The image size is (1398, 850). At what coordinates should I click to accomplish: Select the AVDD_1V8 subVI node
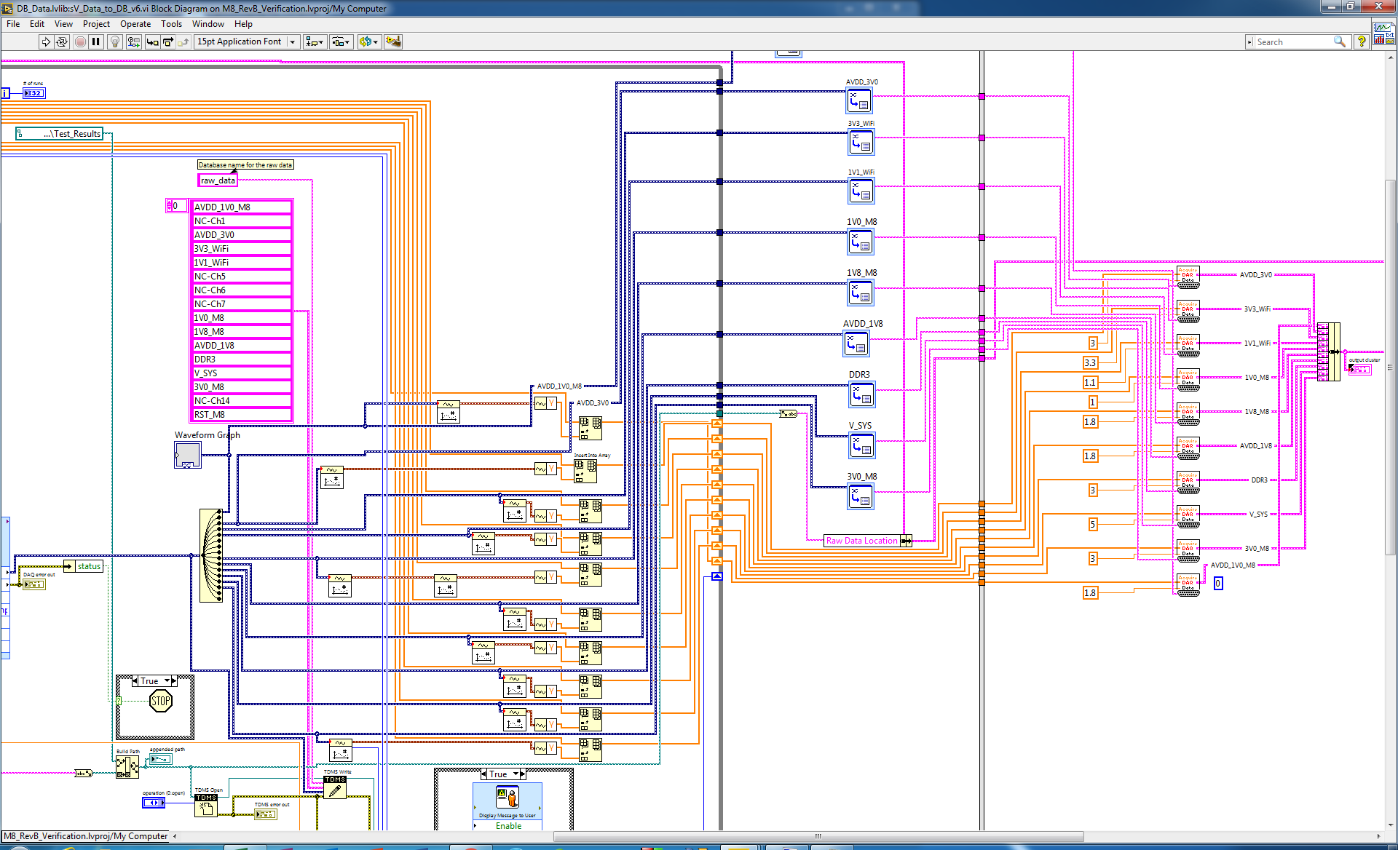[856, 344]
